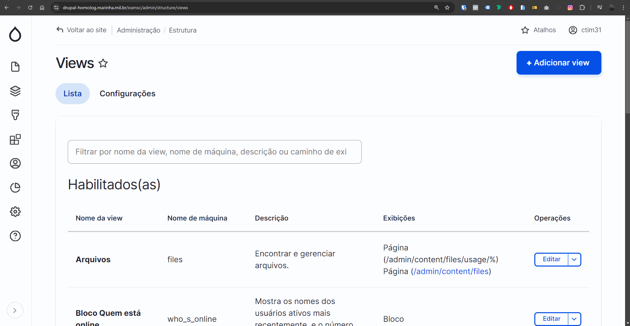Screen dimensions: 630x326
Task: Click the Help question mark icon
Action: [x=15, y=236]
